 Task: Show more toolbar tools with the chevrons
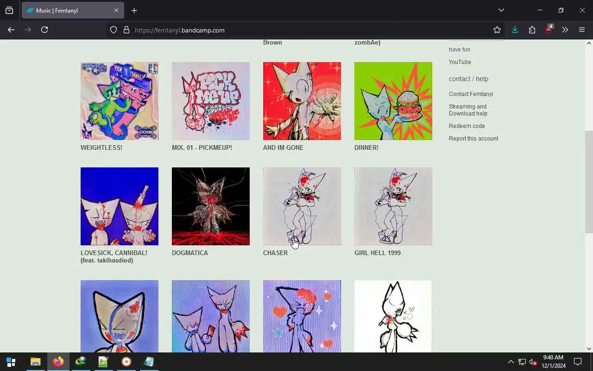point(565,30)
